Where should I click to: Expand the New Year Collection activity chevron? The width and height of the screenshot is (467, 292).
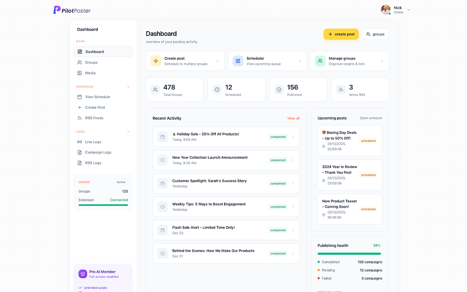pos(293,160)
